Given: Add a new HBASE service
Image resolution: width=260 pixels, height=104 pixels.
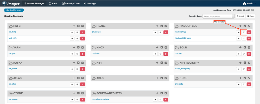Looking at the screenshot, I should (x=157, y=26).
